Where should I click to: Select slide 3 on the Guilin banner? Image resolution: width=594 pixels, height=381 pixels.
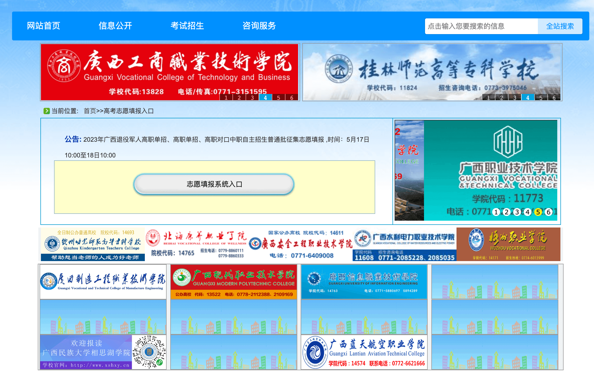click(x=515, y=97)
